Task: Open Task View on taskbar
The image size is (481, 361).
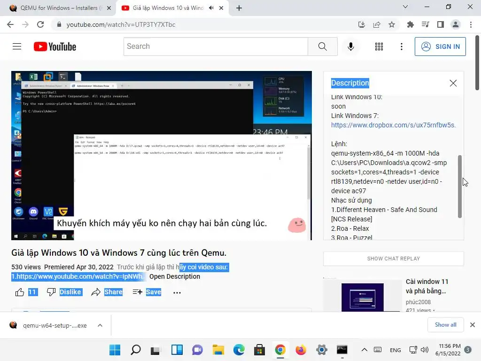Action: tap(156, 350)
